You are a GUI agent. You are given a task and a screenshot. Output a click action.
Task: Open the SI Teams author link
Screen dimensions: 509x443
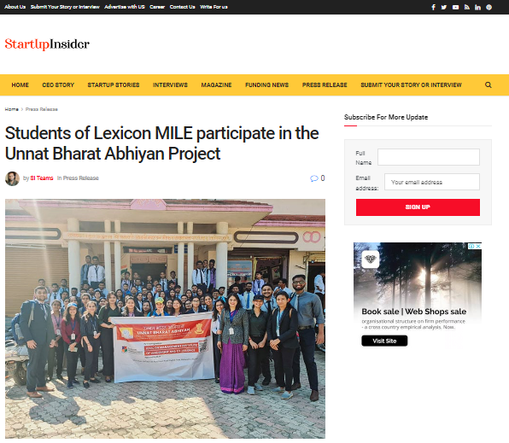42,178
